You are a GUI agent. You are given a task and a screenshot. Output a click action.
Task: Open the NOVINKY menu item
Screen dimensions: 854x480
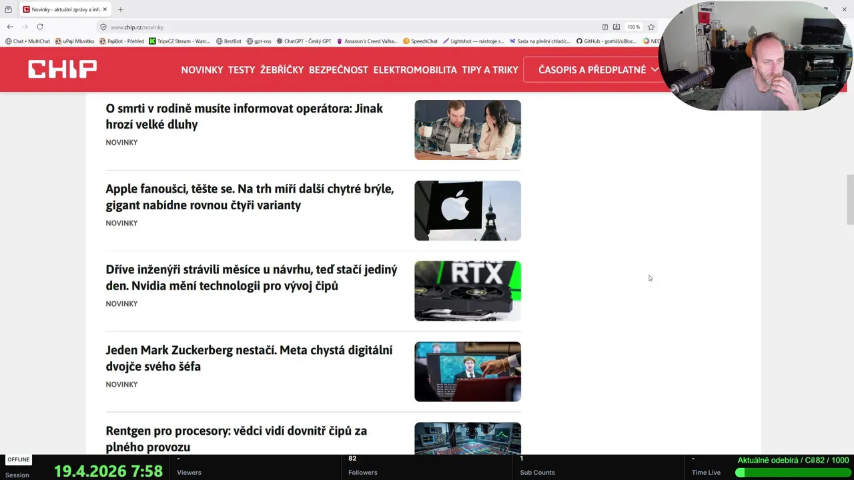coord(202,69)
